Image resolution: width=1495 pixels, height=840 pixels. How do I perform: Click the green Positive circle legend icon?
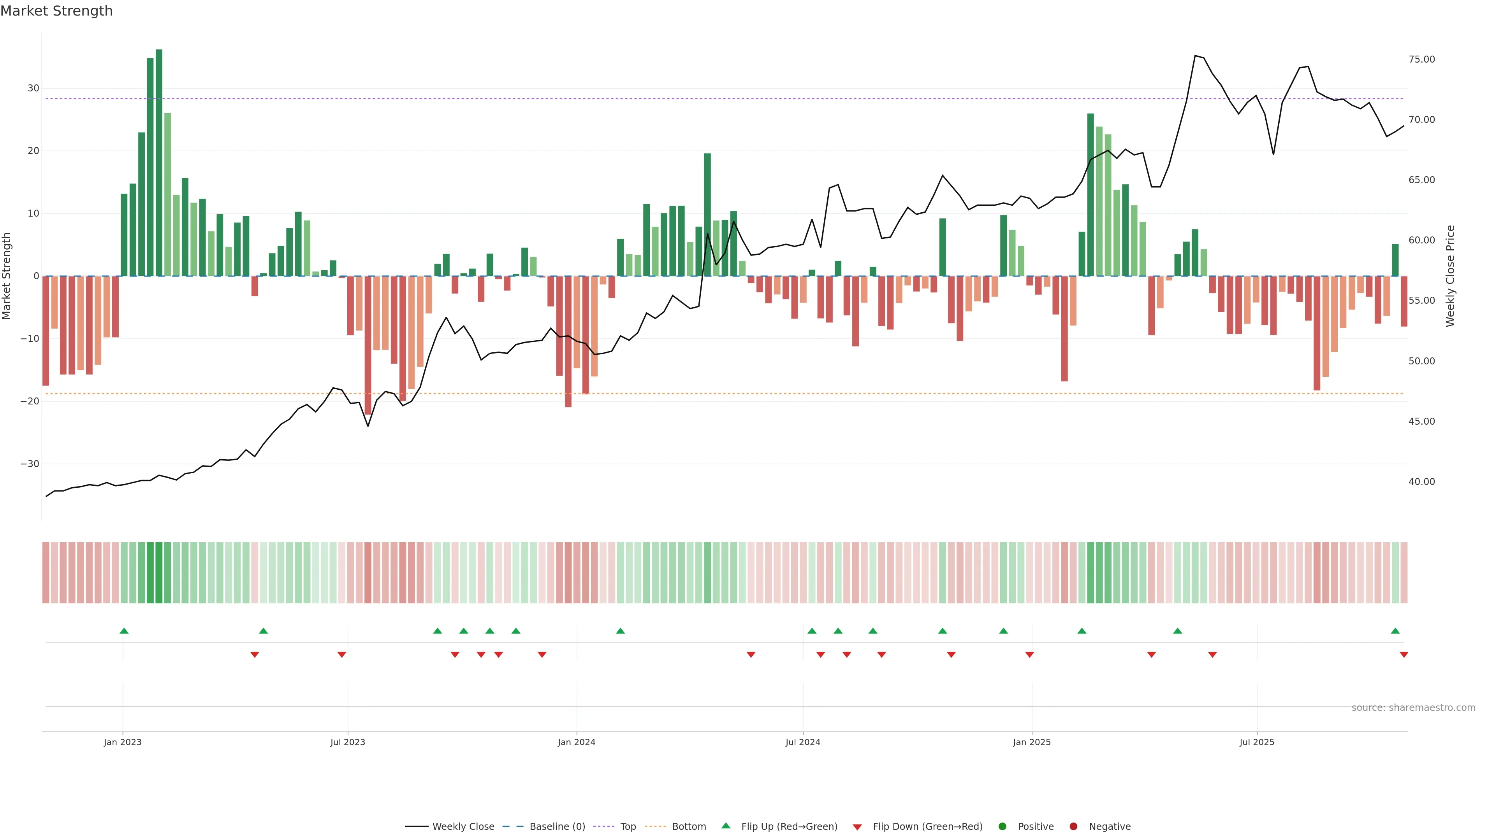1002,826
